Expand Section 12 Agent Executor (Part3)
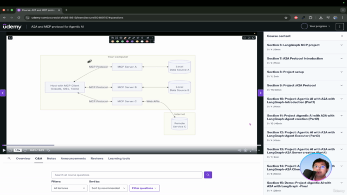Viewport: 347px width, 195px height. coord(305,136)
